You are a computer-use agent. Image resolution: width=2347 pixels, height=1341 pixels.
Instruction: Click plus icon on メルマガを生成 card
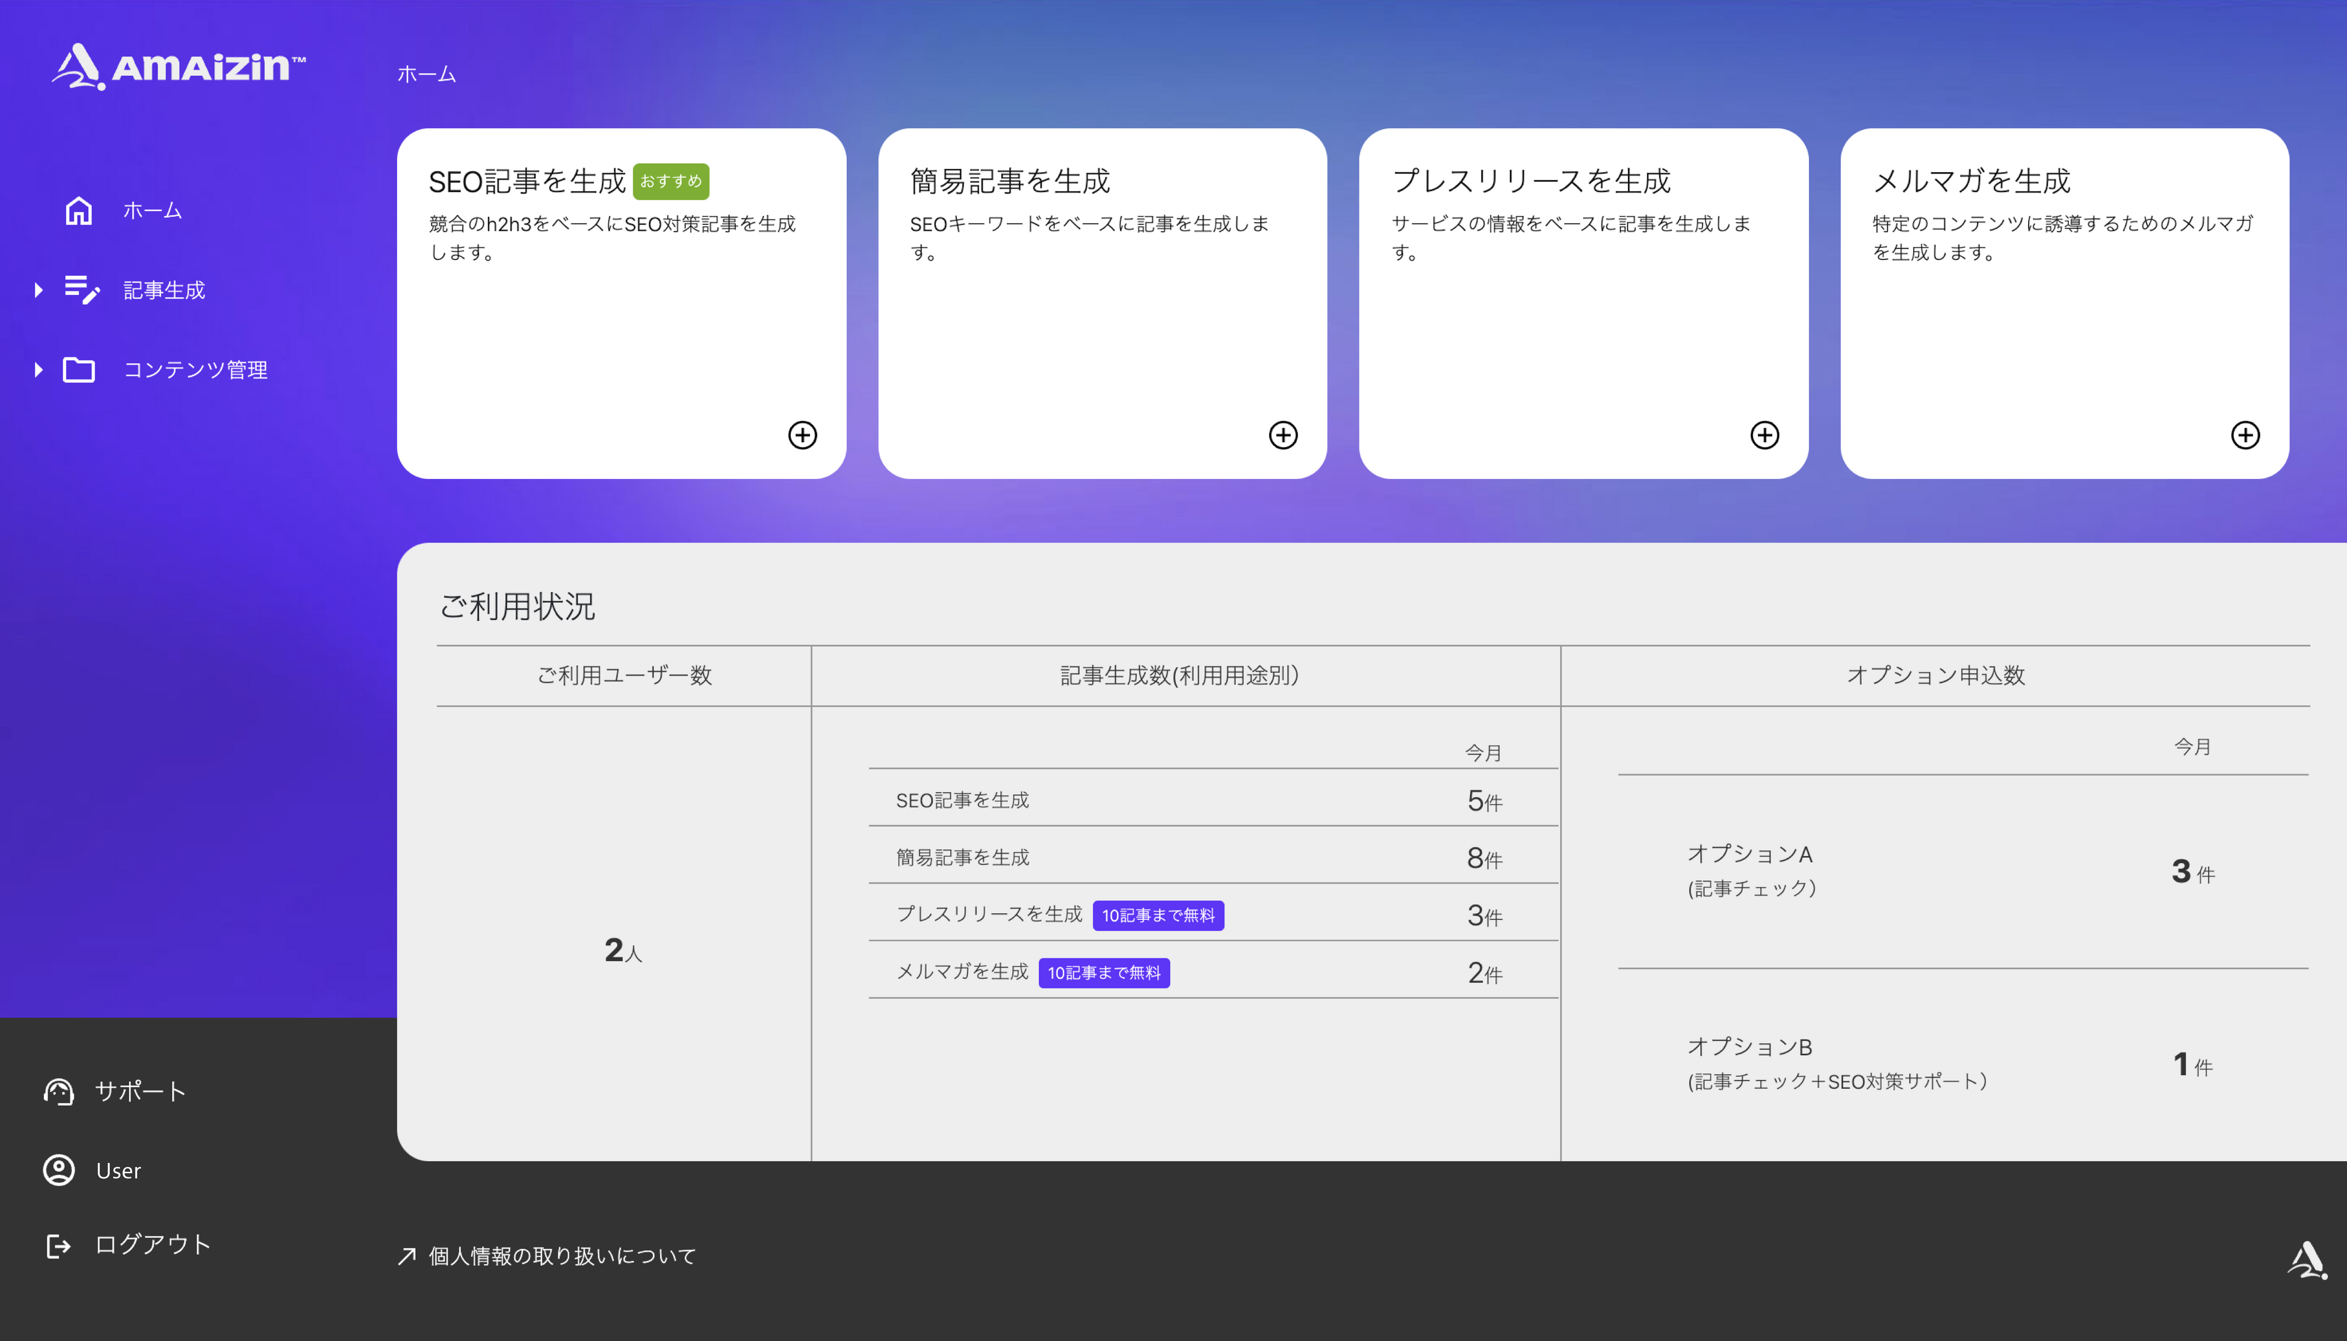click(2245, 435)
